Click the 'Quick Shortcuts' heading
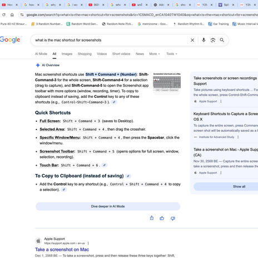Image resolution: width=258 pixels, height=258 pixels. [x=53, y=113]
